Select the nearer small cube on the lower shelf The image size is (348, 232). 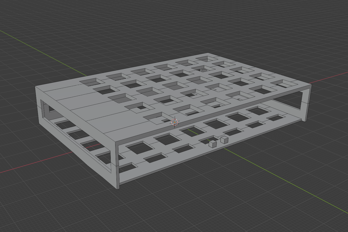point(213,144)
